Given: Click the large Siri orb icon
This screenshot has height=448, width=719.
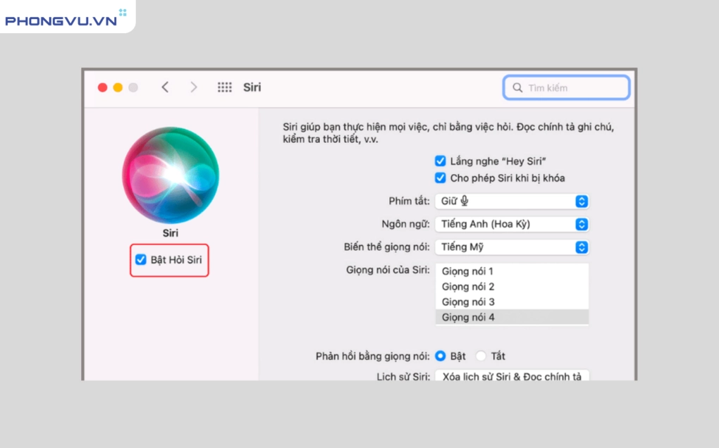Looking at the screenshot, I should tap(170, 175).
